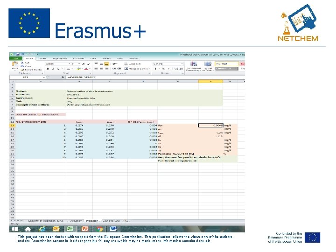The image size is (336, 252).
Task: Apply the Check Cell style
Action: pyautogui.click(x=227, y=69)
